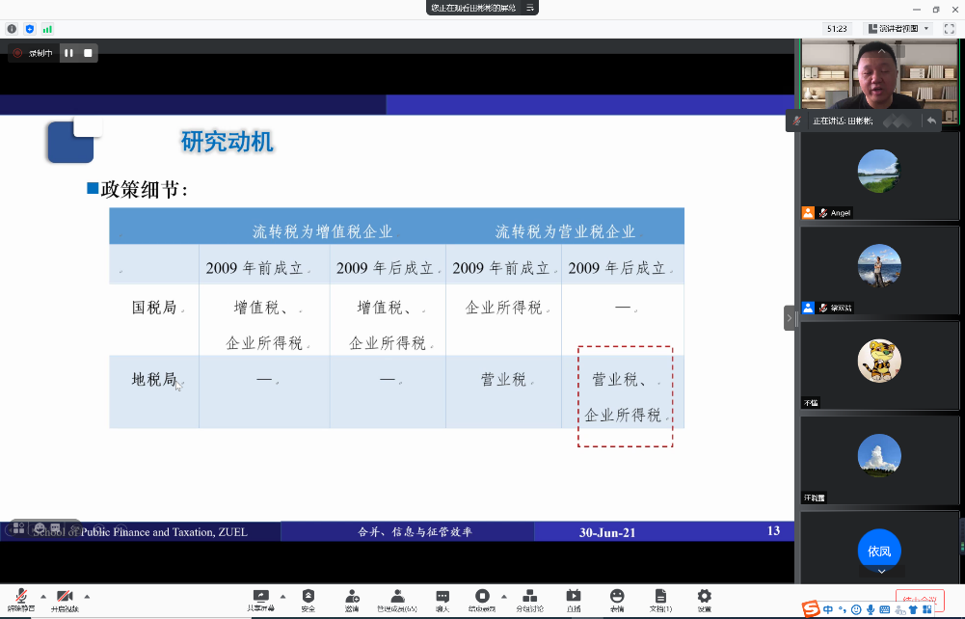Image resolution: width=965 pixels, height=619 pixels.
Task: Open the manage members (管理成员) panel
Action: click(396, 599)
